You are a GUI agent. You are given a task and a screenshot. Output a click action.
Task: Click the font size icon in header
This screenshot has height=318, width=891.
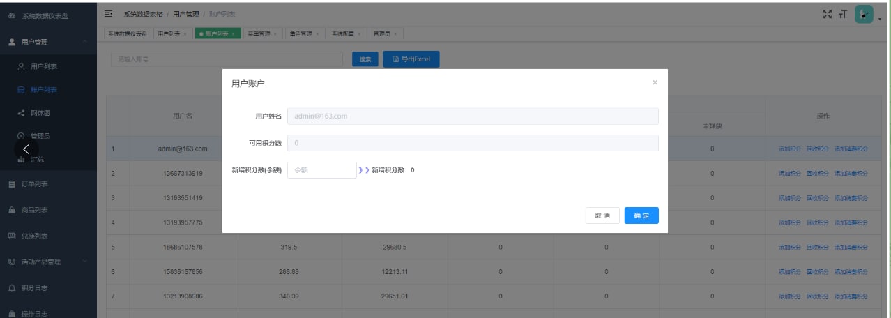pos(844,14)
